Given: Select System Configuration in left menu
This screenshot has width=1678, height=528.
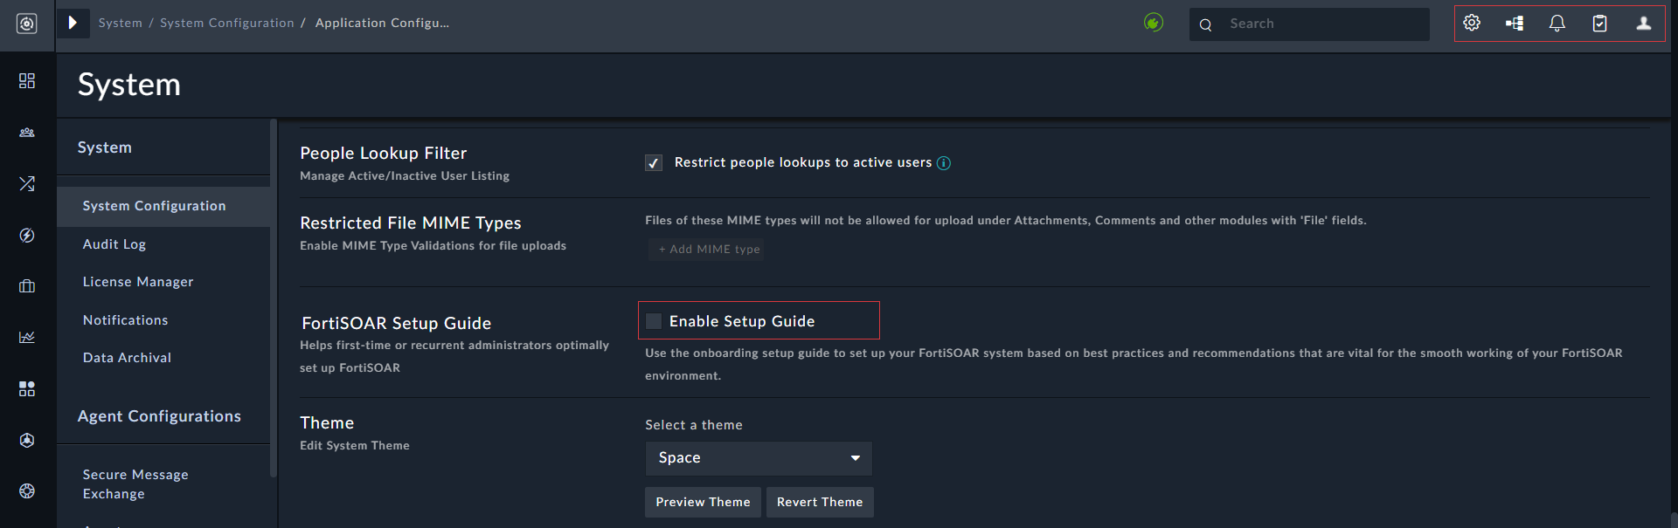Looking at the screenshot, I should pos(163,206).
